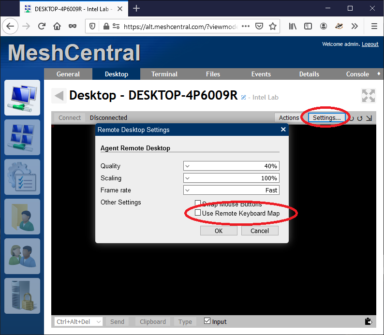Click the browser Back arrow

coord(10,26)
